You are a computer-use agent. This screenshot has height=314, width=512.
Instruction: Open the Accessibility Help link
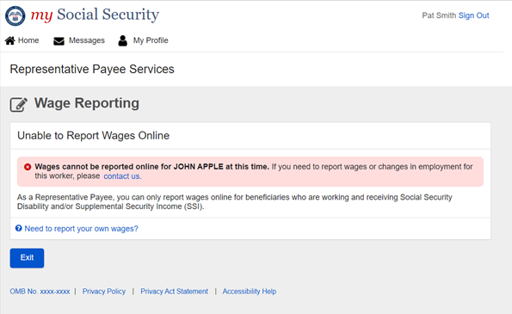point(250,291)
